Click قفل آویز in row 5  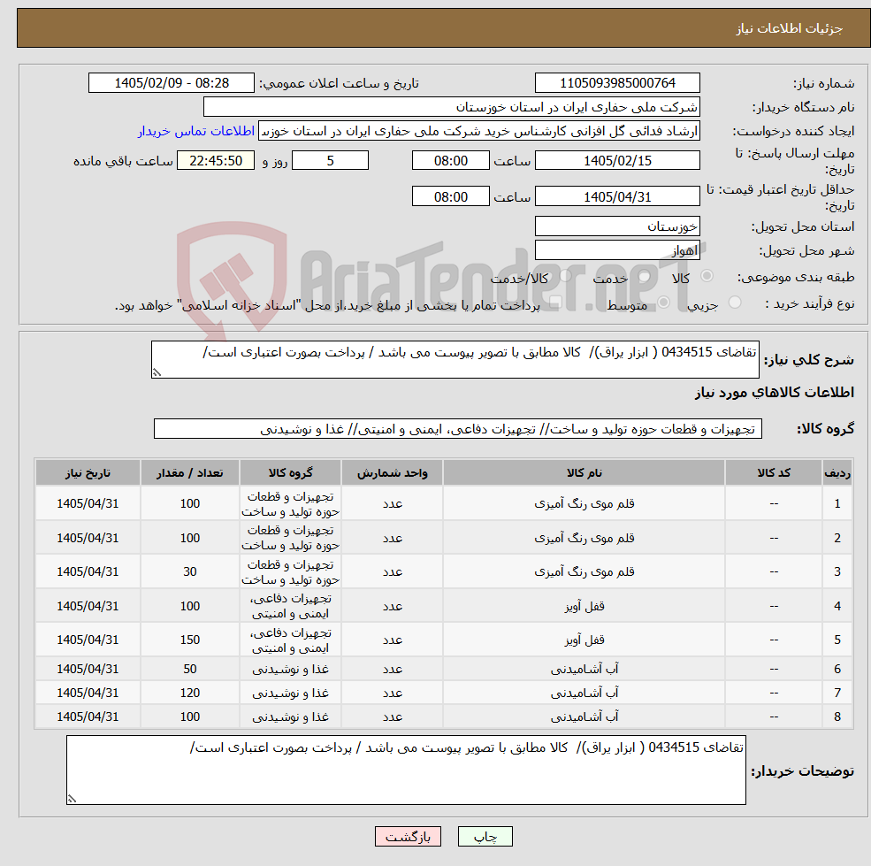[x=584, y=640]
